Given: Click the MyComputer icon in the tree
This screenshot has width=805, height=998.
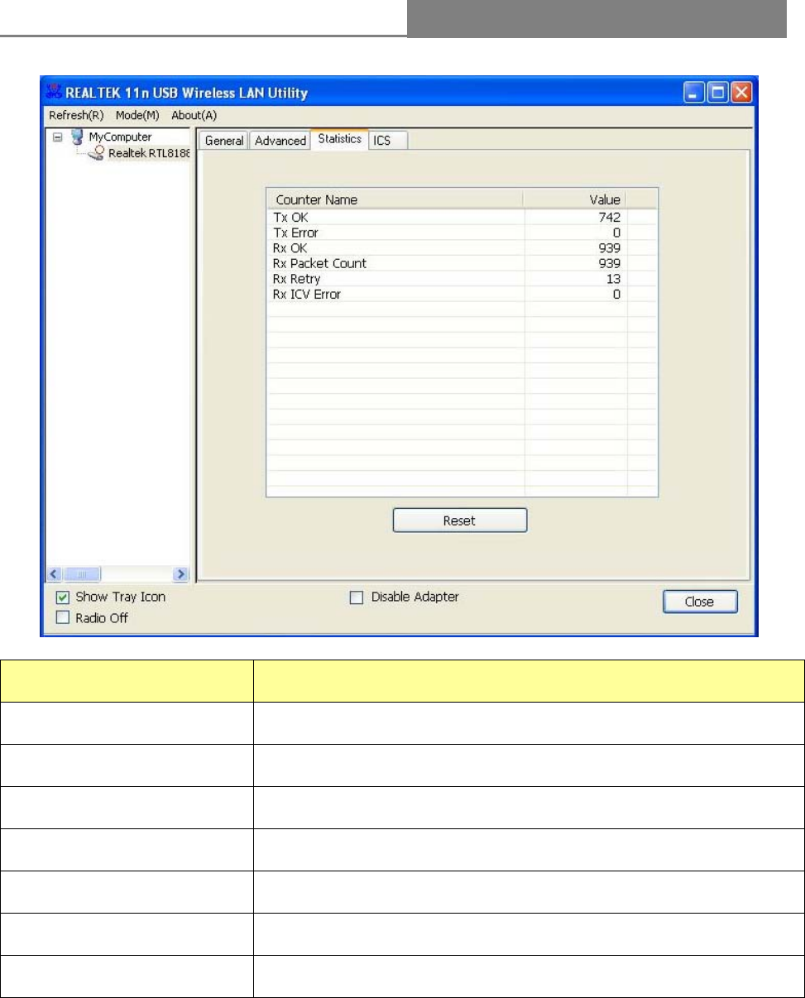Looking at the screenshot, I should point(79,137).
